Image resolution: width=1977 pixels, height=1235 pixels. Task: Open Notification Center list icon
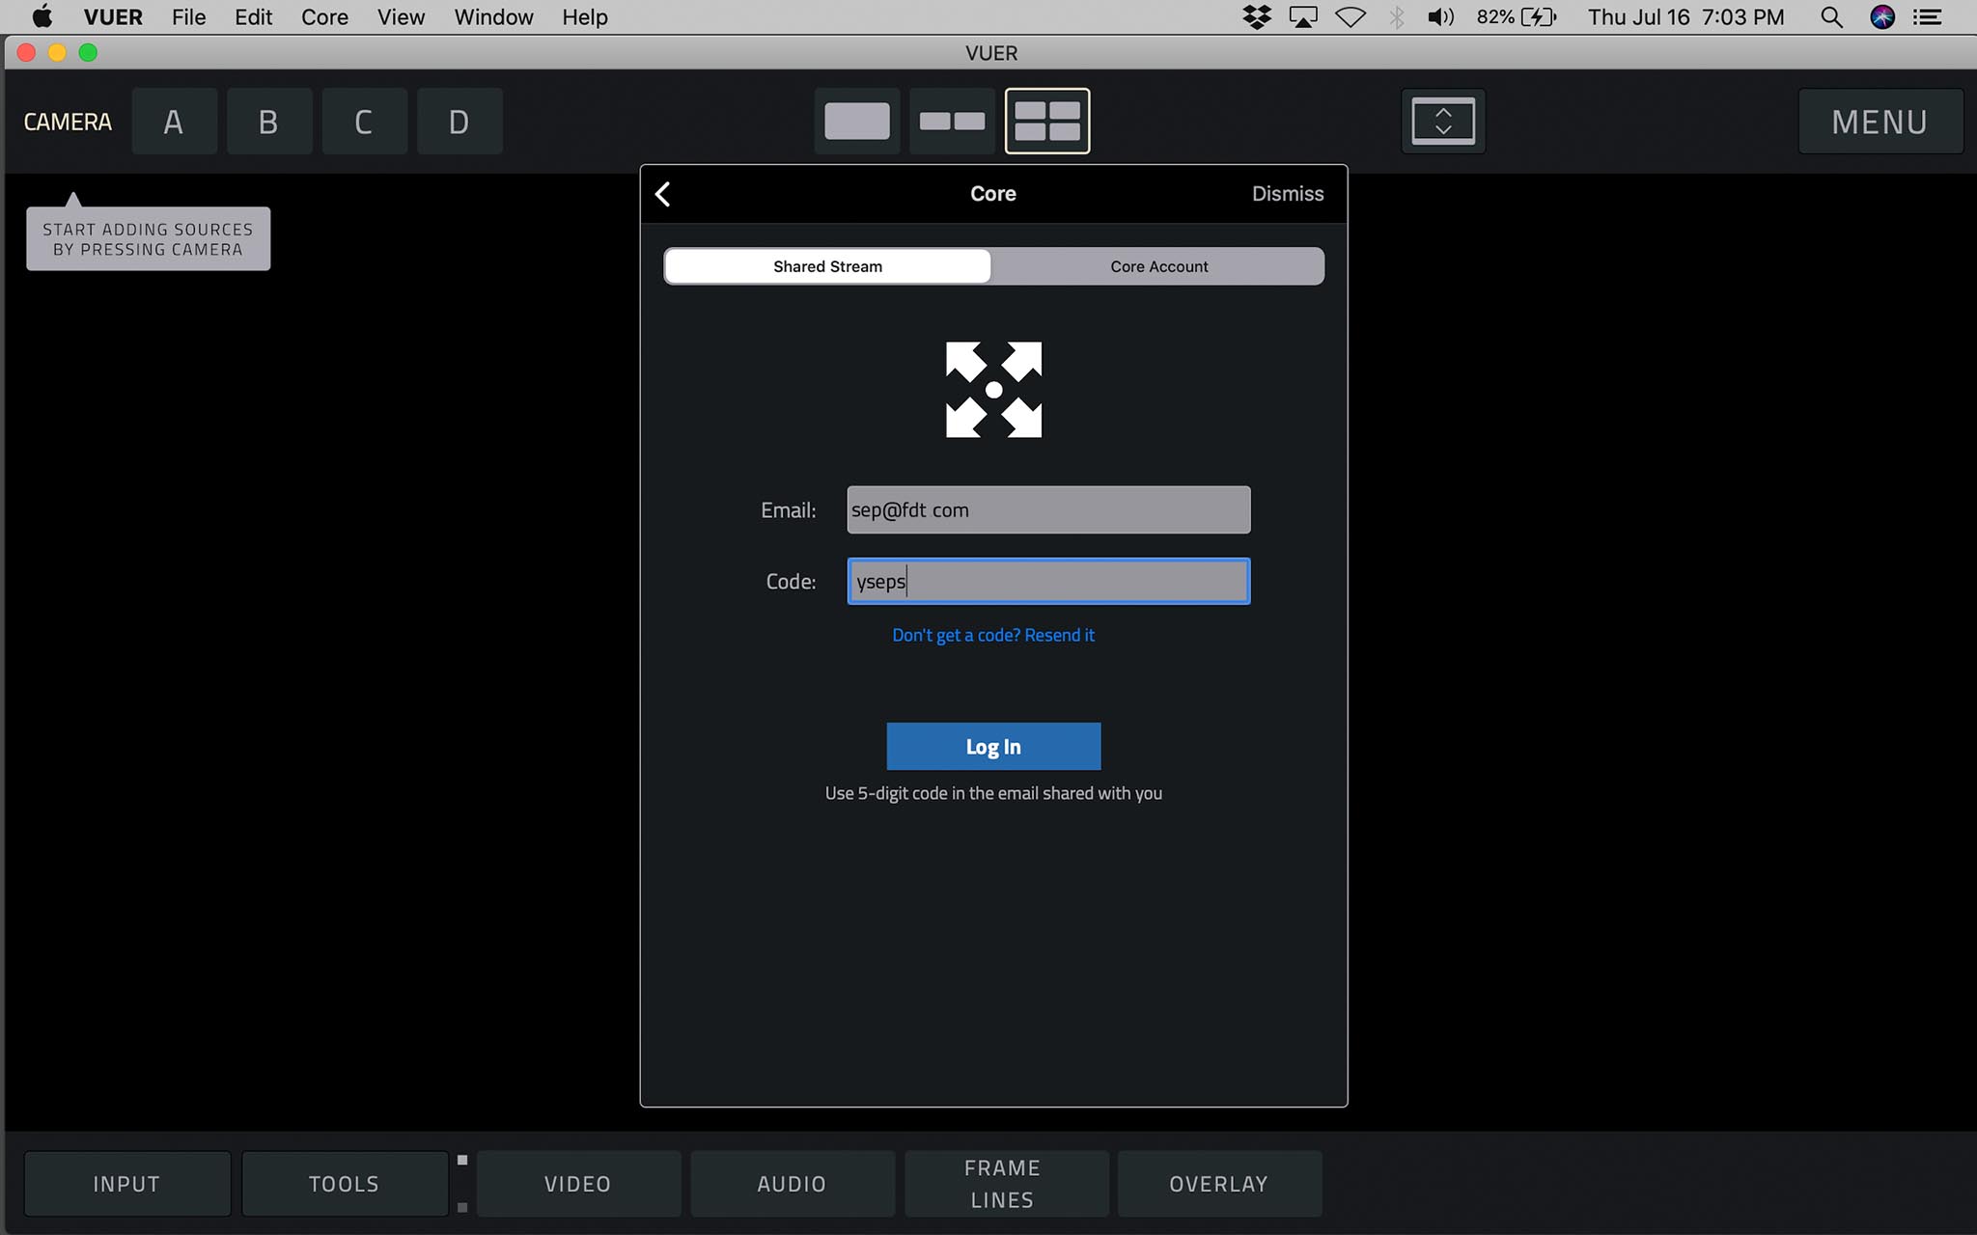coord(1928,17)
